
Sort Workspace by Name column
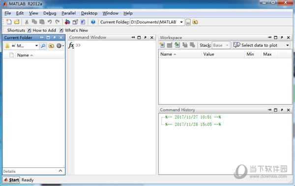tap(179, 54)
